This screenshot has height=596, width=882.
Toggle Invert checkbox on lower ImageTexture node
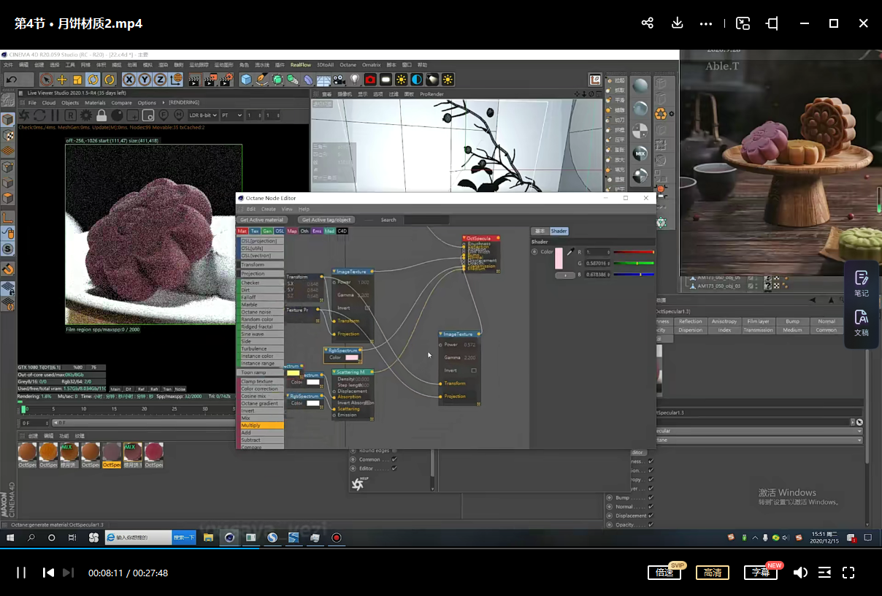point(474,370)
